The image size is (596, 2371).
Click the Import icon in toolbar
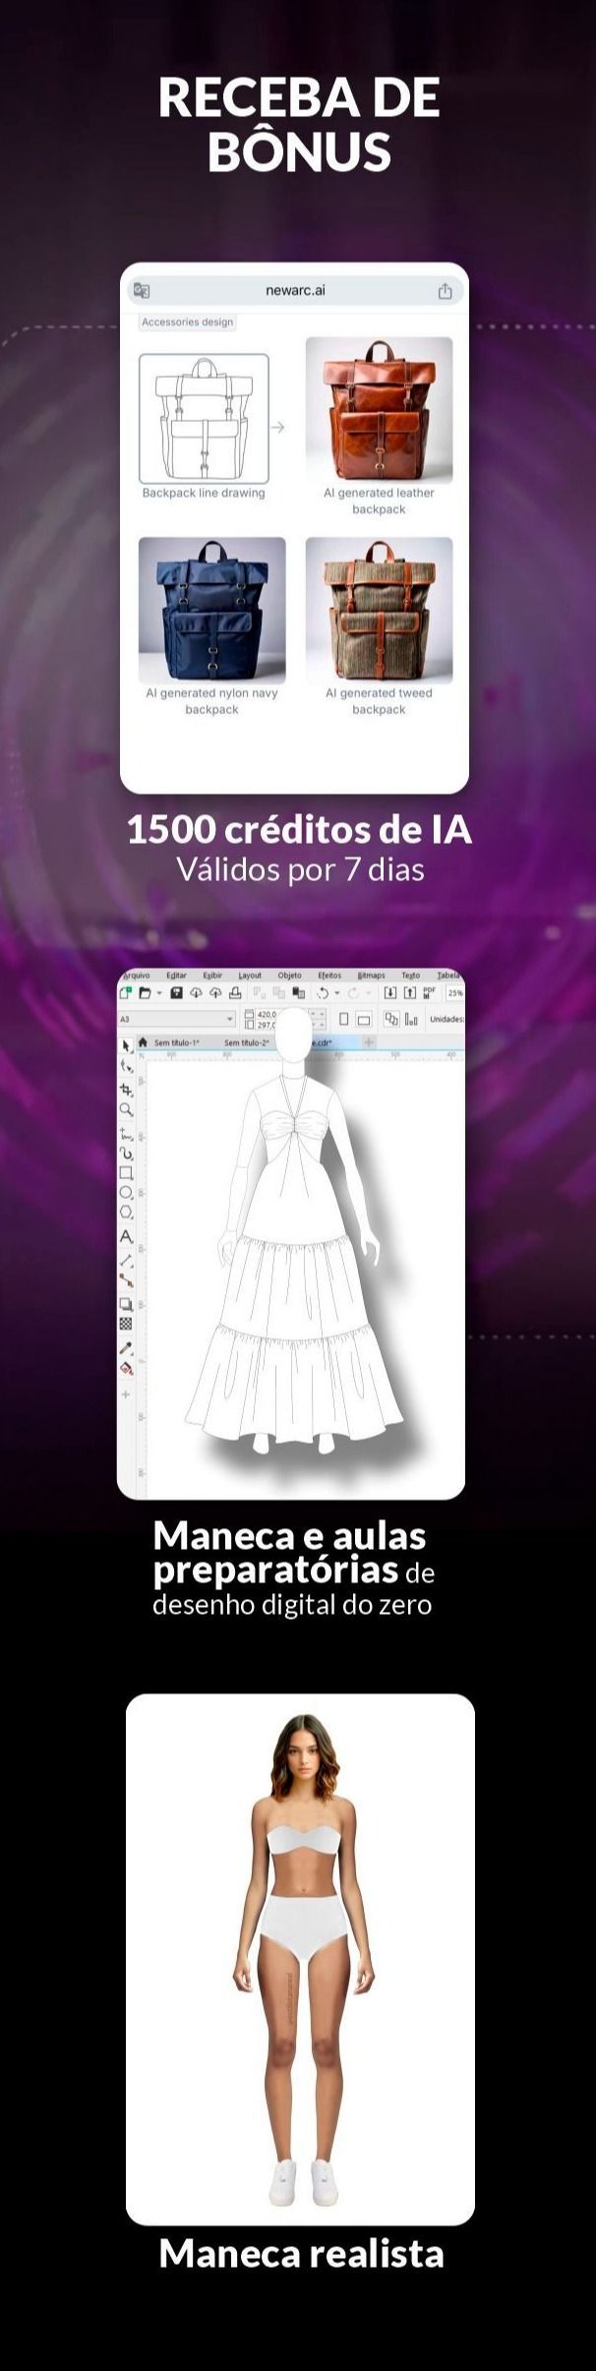(x=389, y=993)
